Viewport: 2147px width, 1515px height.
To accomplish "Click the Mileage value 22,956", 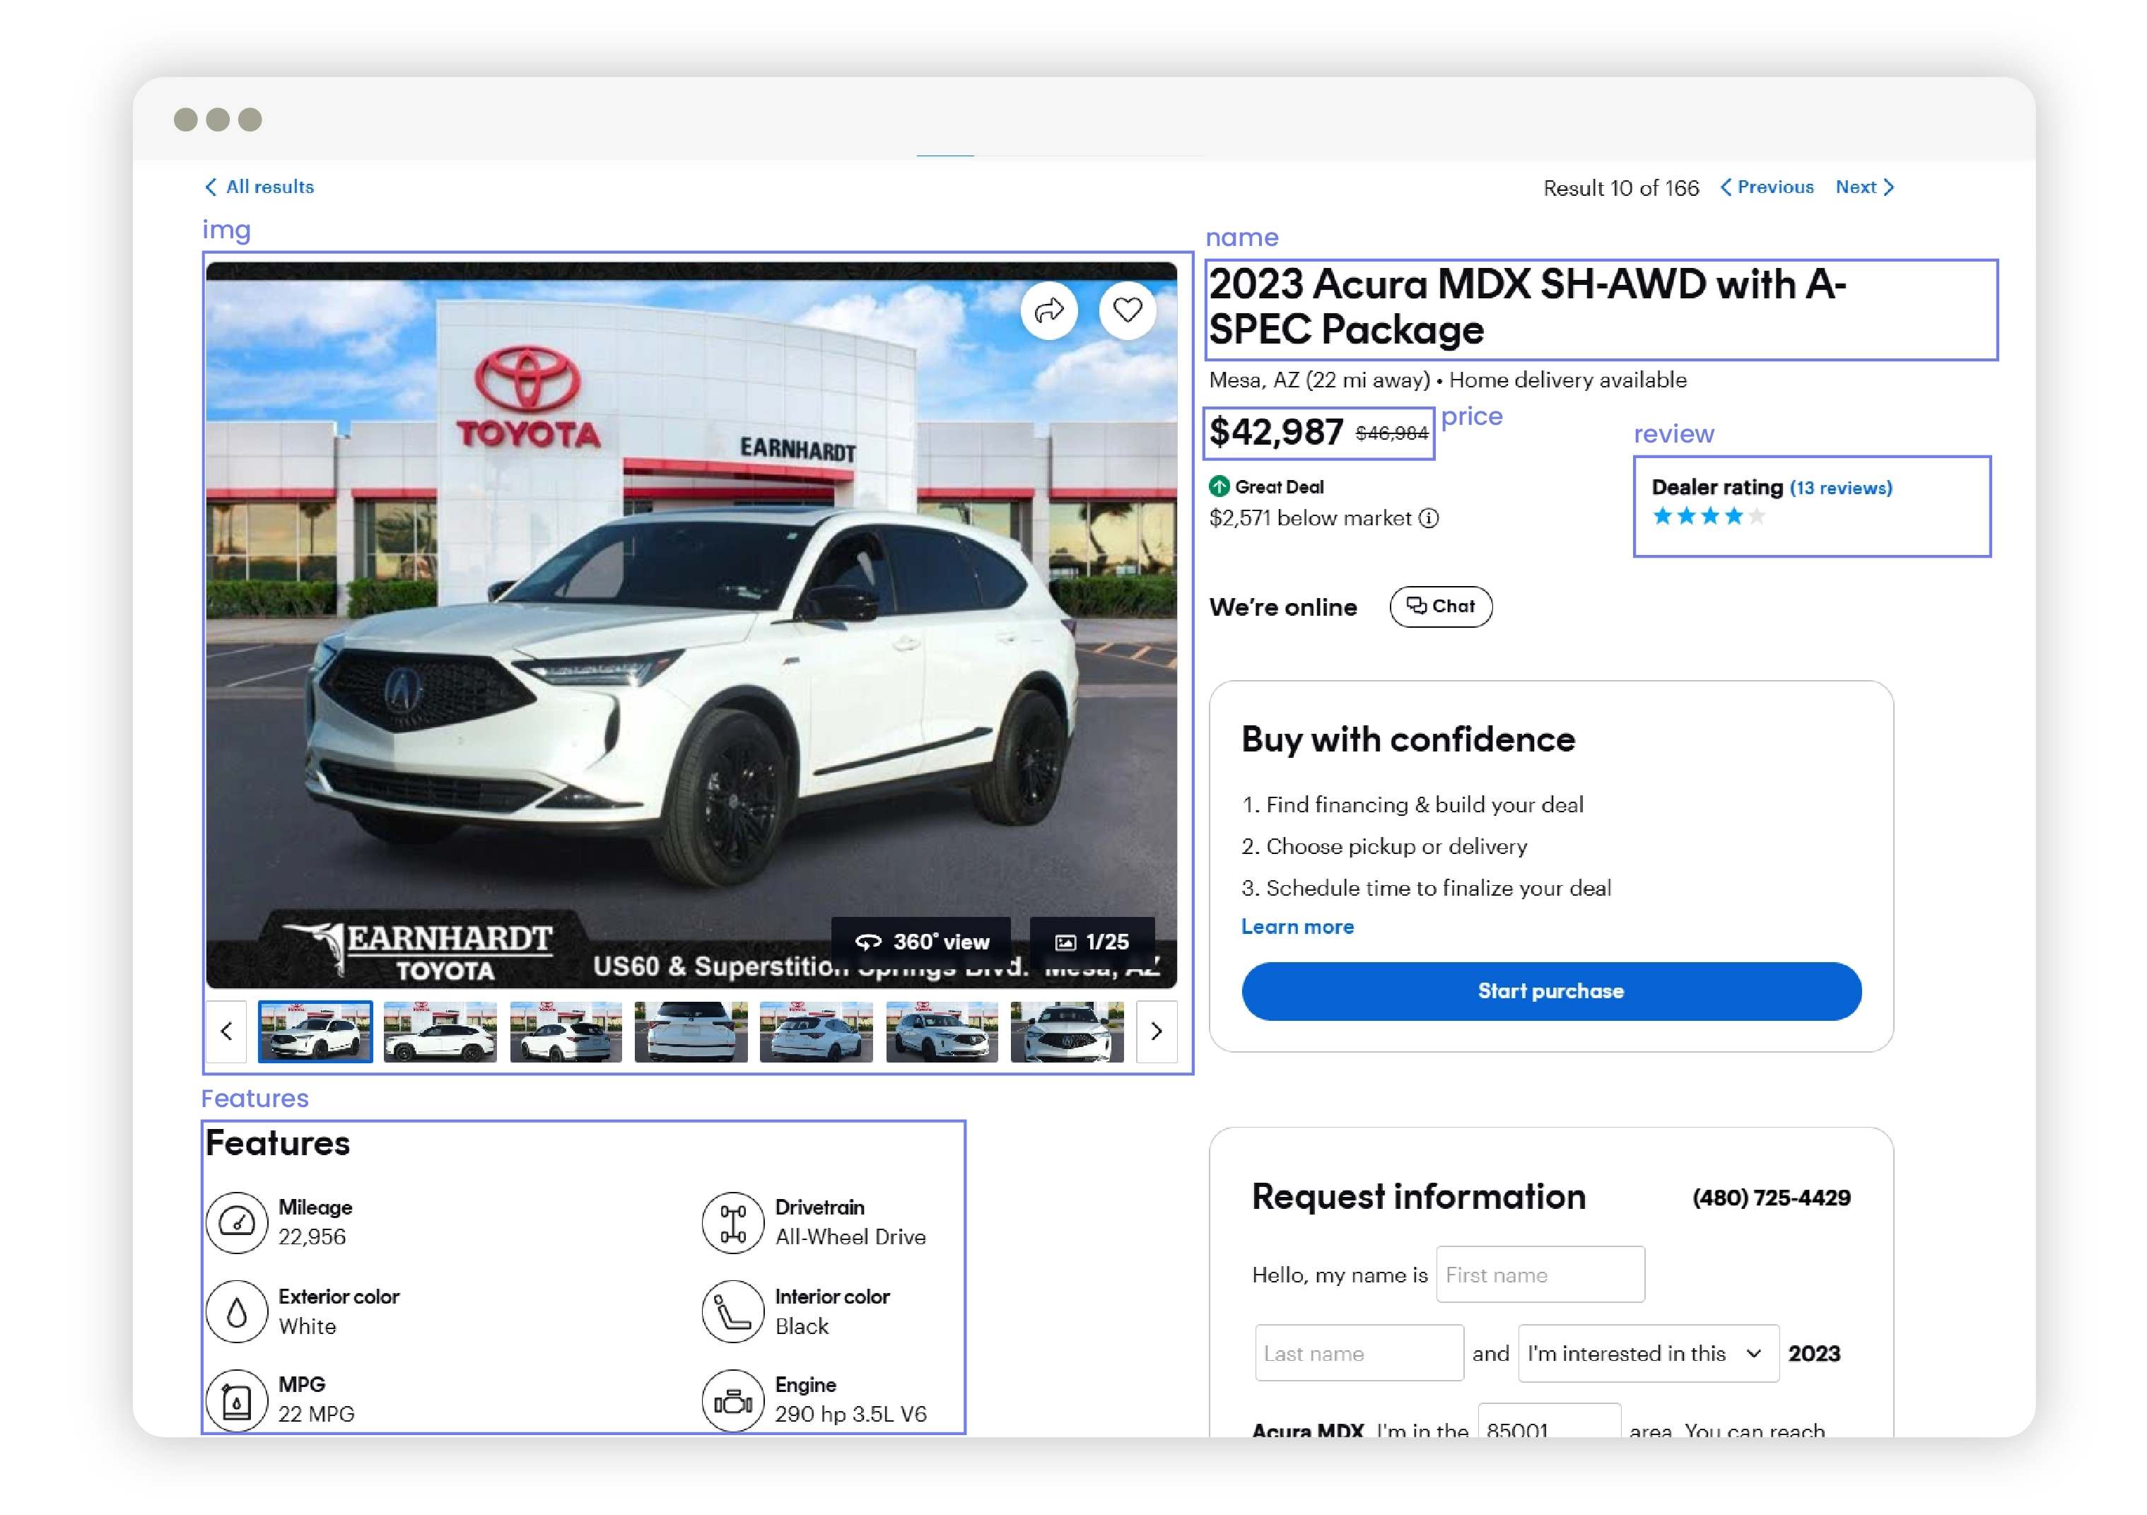I will click(312, 1237).
